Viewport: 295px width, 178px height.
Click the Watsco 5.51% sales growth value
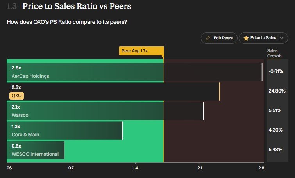coord(275,110)
